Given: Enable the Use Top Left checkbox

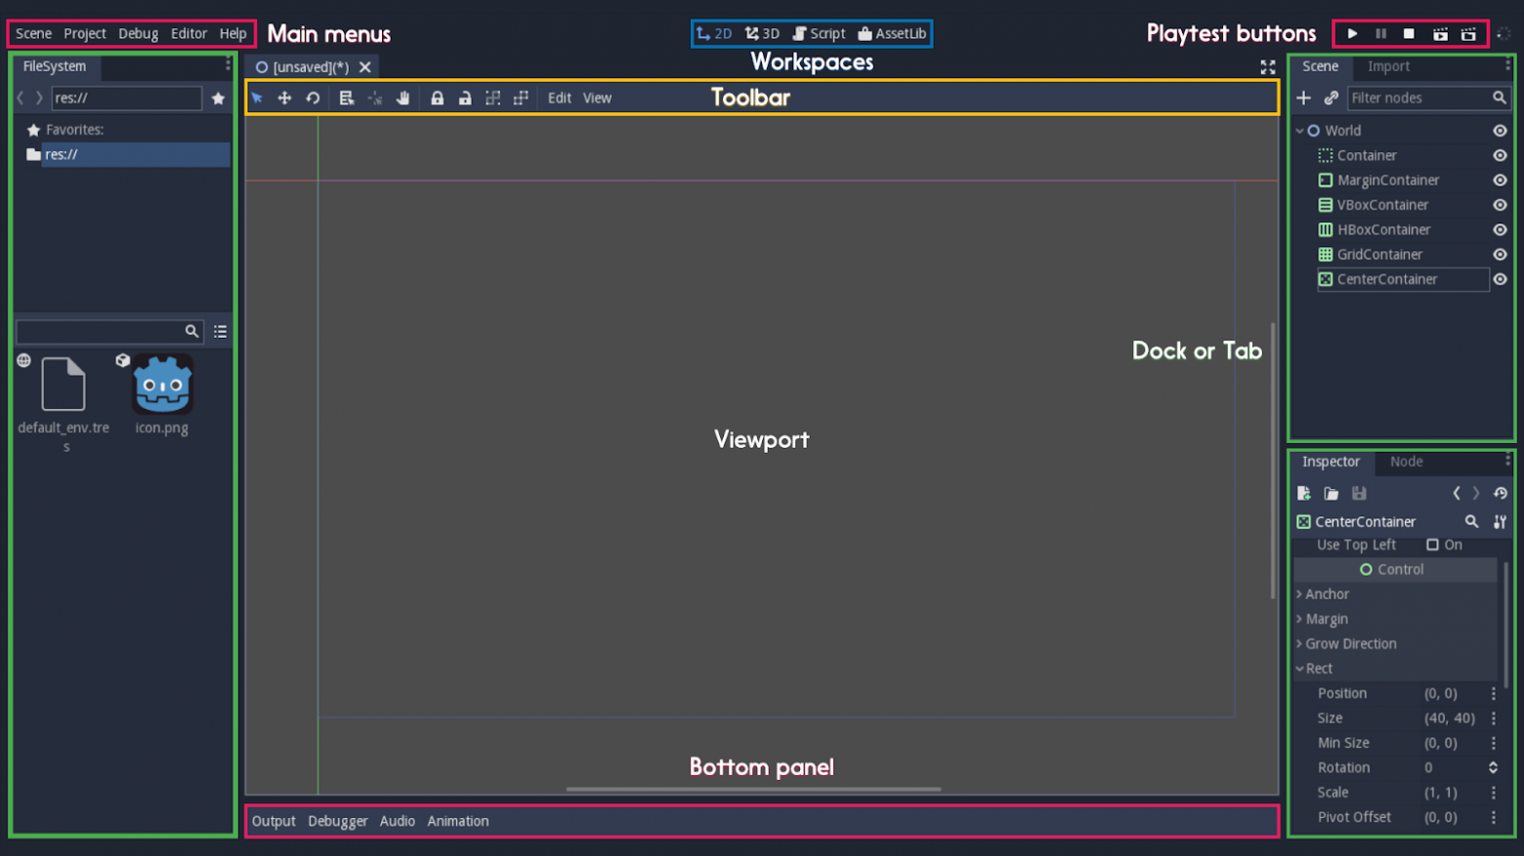Looking at the screenshot, I should pyautogui.click(x=1432, y=545).
